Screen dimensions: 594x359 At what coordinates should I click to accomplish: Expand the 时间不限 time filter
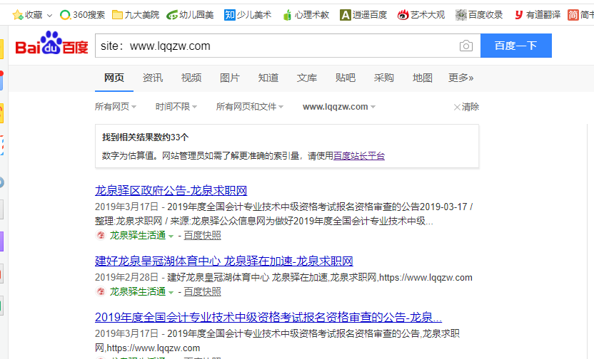(176, 107)
